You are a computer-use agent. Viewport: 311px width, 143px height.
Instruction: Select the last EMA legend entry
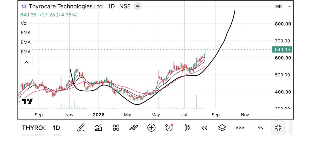(x=26, y=52)
